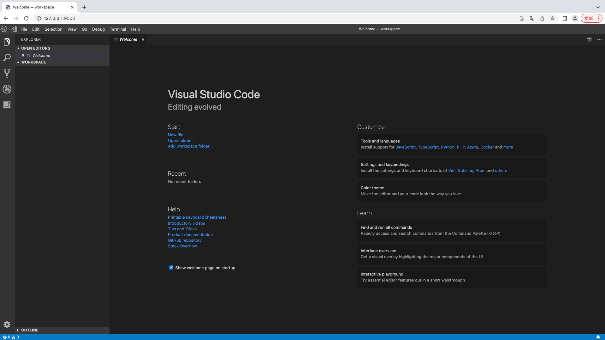Screen dimensions: 605x340
Task: Click the New file link
Action: 175,135
